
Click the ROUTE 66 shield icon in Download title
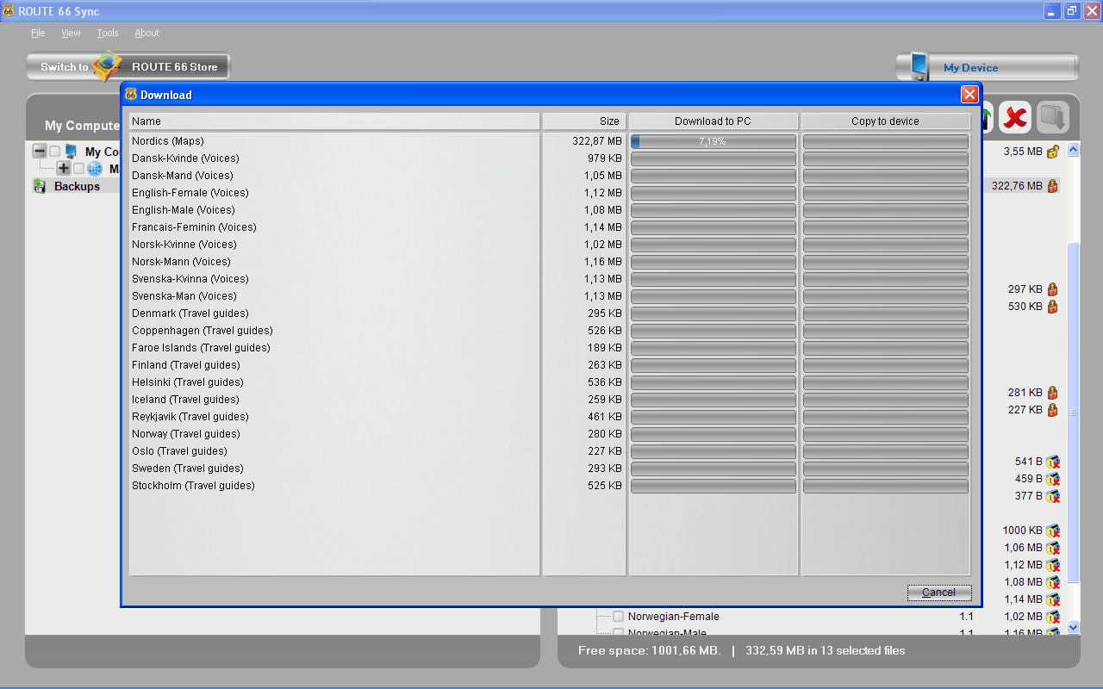click(x=131, y=94)
